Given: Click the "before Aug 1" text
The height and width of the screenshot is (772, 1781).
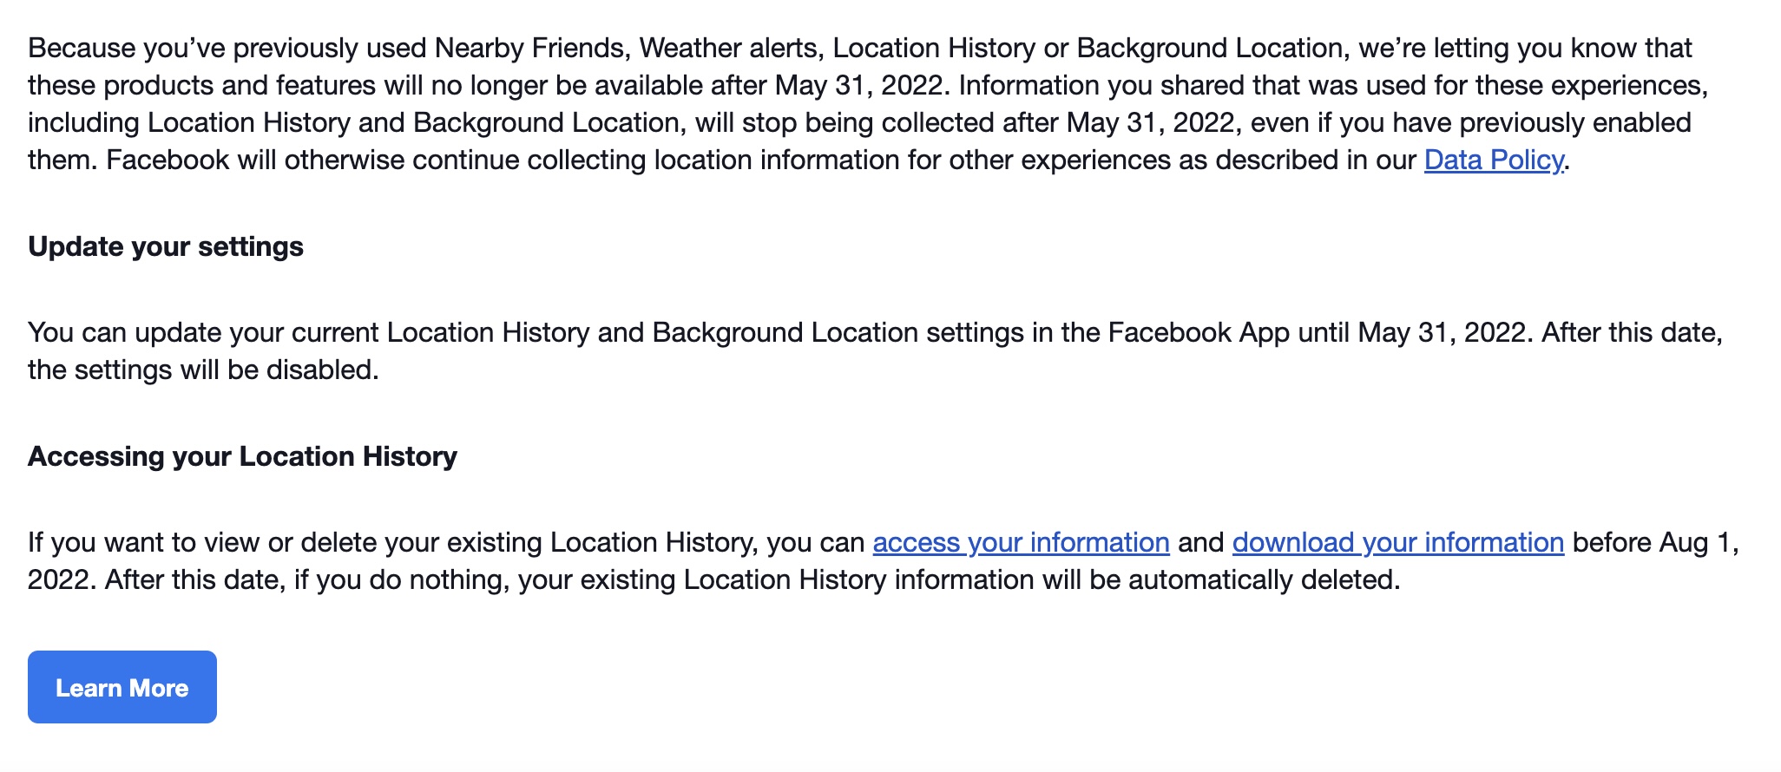Looking at the screenshot, I should [1651, 543].
